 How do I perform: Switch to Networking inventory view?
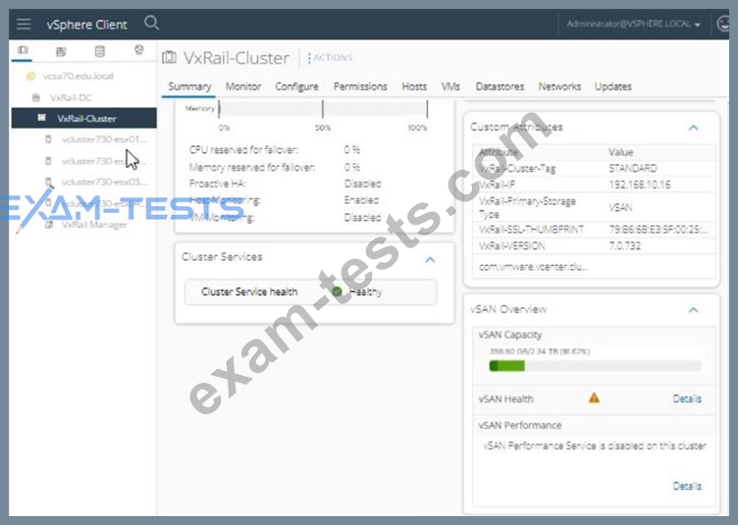138,49
